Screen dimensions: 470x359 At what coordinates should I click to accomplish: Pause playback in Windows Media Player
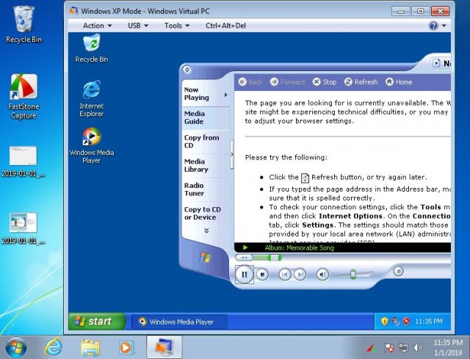(244, 275)
